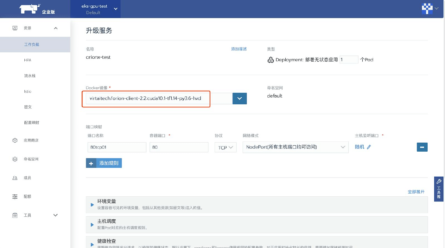445x248 pixels.
Task: Click the 添加规则 button
Action: click(104, 163)
